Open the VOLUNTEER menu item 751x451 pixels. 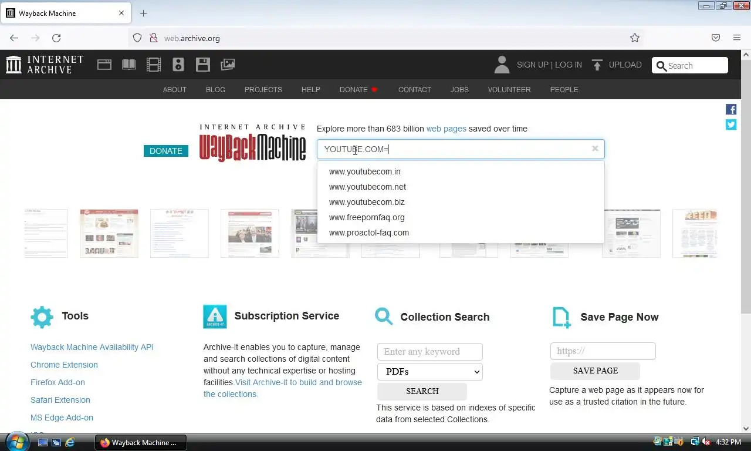[509, 90]
